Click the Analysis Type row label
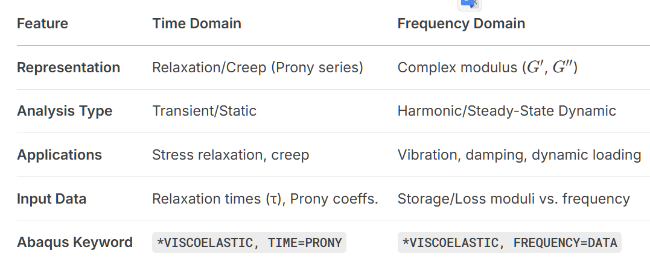650x259 pixels. click(x=65, y=111)
